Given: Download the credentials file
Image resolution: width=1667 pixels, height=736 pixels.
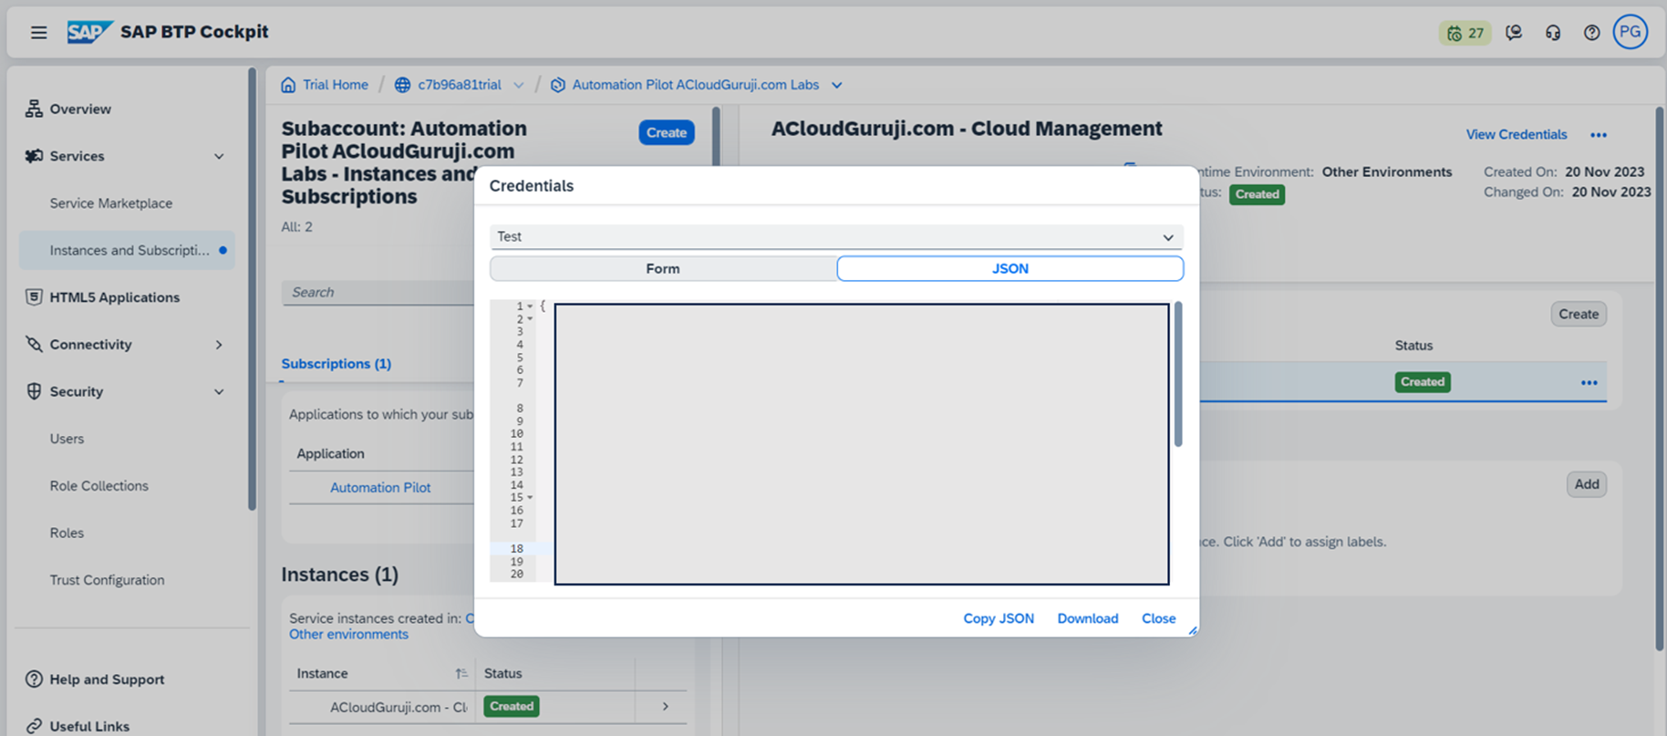Looking at the screenshot, I should (x=1087, y=618).
